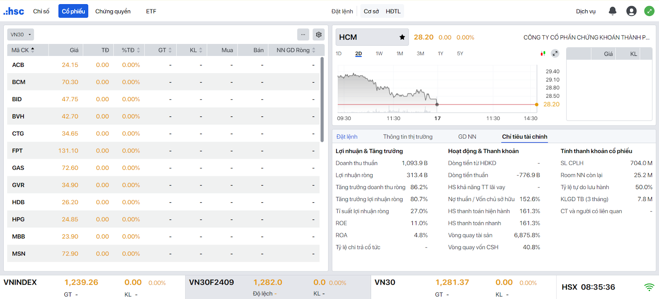Click Đặt lệnh in the top bar
Viewport: 659px width, 299px height.
[x=342, y=11]
